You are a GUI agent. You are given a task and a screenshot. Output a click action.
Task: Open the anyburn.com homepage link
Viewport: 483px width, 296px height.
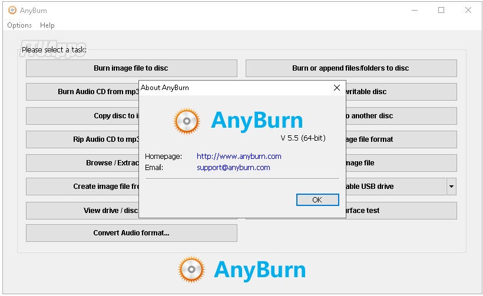[x=239, y=157]
